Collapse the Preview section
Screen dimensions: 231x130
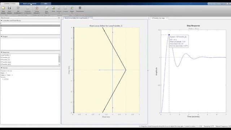(1, 68)
